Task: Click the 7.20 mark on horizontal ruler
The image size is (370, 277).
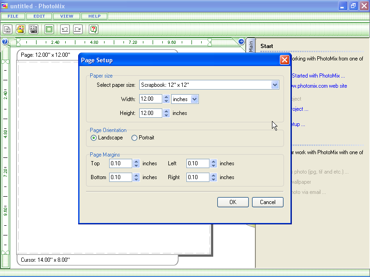Action: point(133,42)
